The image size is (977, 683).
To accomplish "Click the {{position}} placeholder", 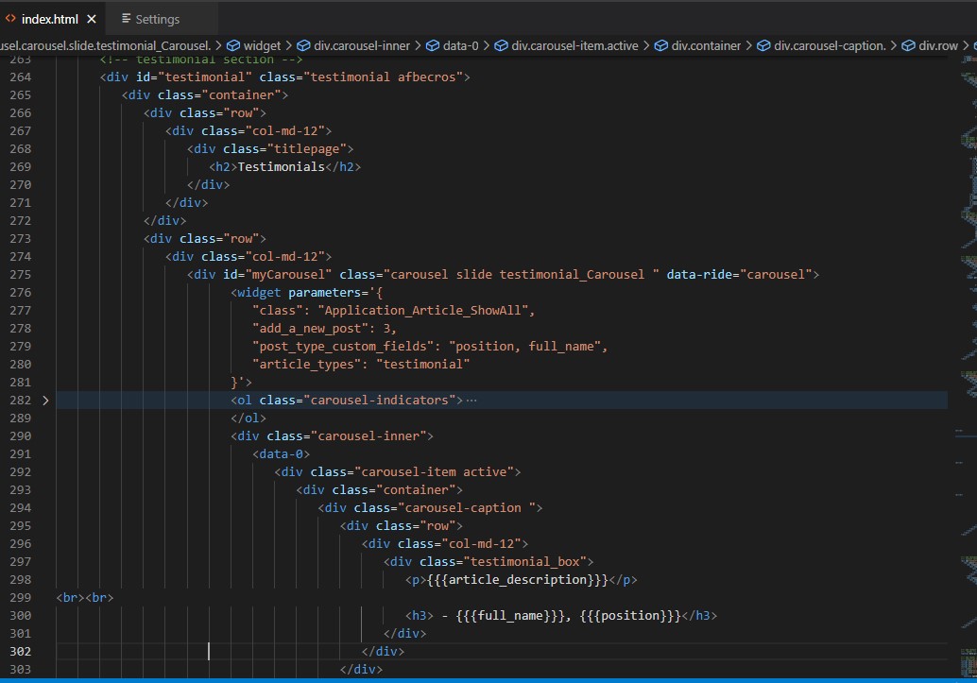I will coord(630,616).
